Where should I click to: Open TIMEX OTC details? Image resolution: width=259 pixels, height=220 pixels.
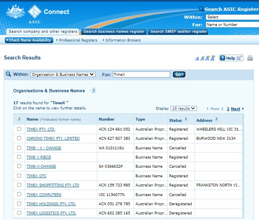36,176
